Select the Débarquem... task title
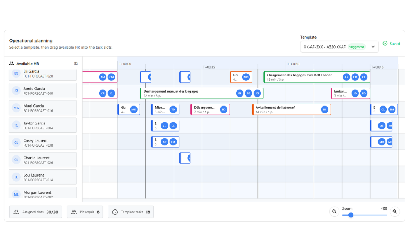Image resolution: width=410 pixels, height=252 pixels. coord(204,107)
